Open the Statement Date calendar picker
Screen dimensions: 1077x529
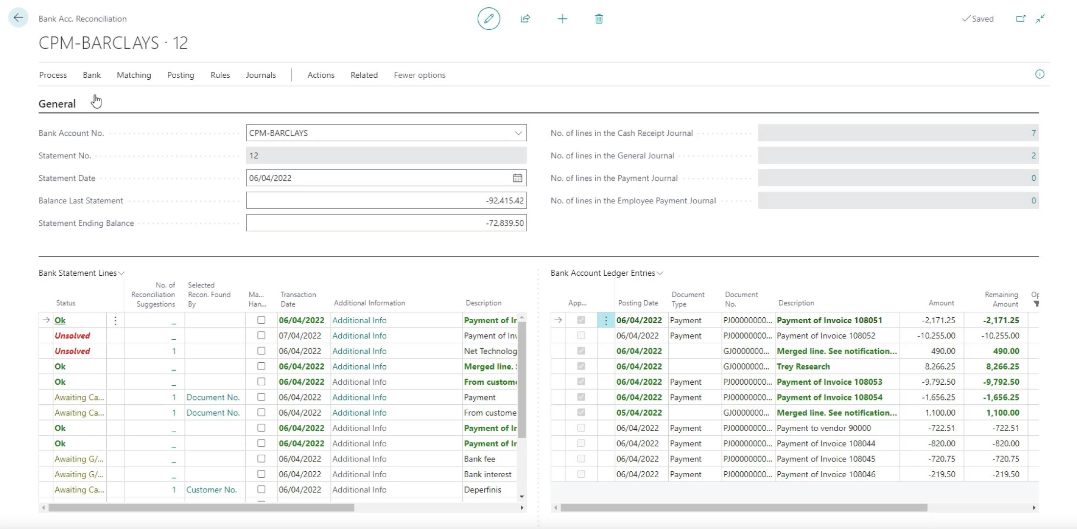point(517,178)
